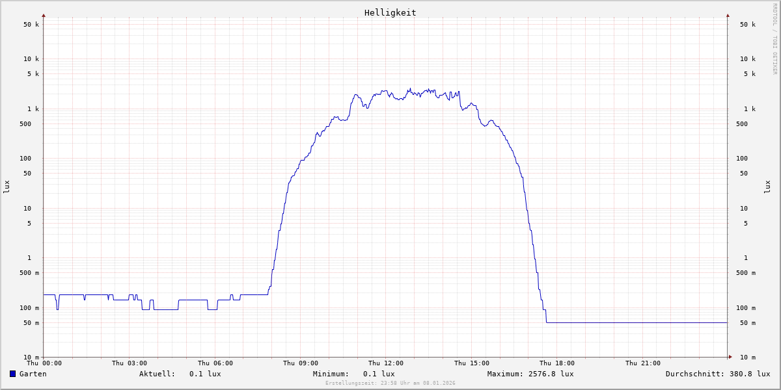Click the 50 k label on the left axis
The width and height of the screenshot is (781, 390).
tap(31, 25)
